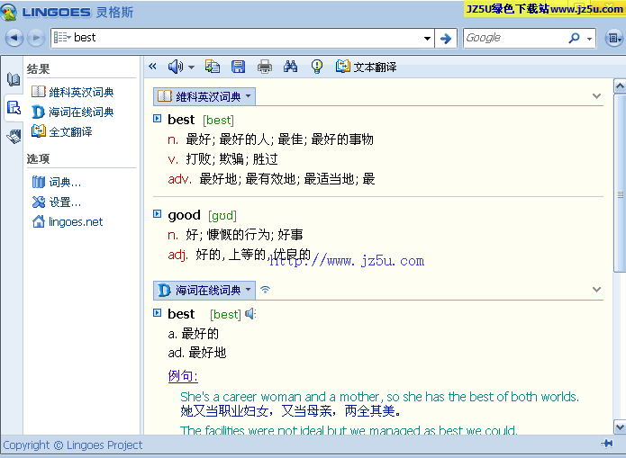Click the copy icon in toolbar
This screenshot has width=626, height=458.
tap(213, 67)
